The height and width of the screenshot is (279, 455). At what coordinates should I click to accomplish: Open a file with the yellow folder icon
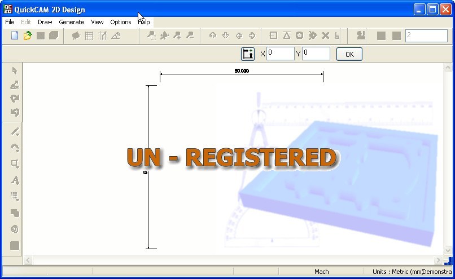pyautogui.click(x=27, y=36)
